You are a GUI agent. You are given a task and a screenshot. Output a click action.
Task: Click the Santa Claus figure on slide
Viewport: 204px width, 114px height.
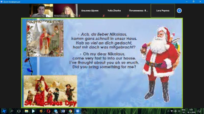[x=161, y=64]
